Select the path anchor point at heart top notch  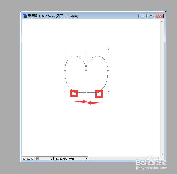tap(86, 70)
